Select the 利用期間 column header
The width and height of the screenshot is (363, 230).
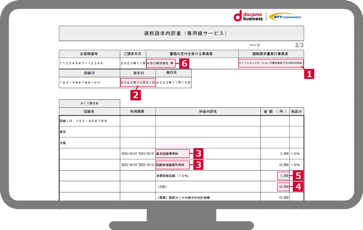coord(137,111)
